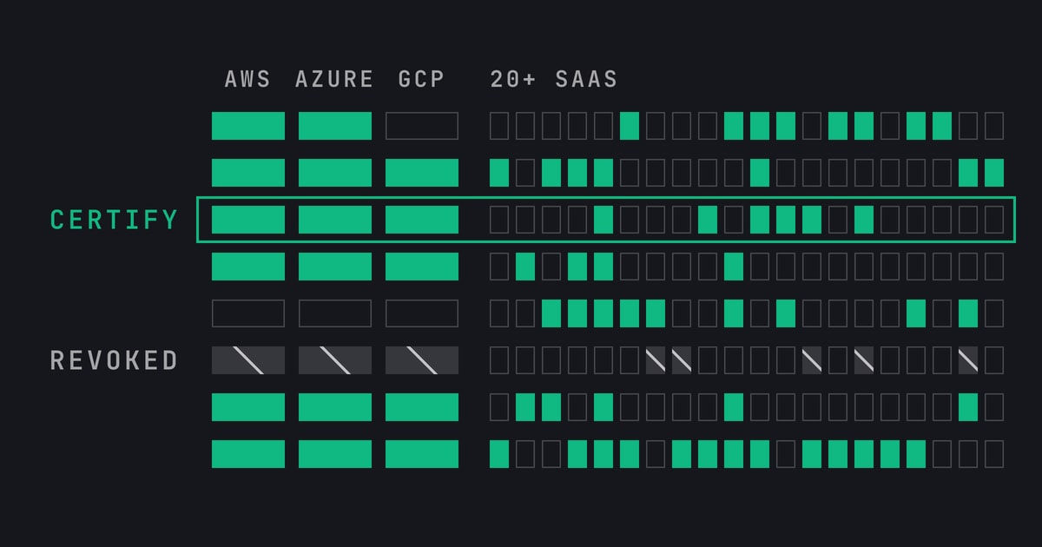Click the last striped SaaS cell in REVOKED row

click(x=968, y=360)
